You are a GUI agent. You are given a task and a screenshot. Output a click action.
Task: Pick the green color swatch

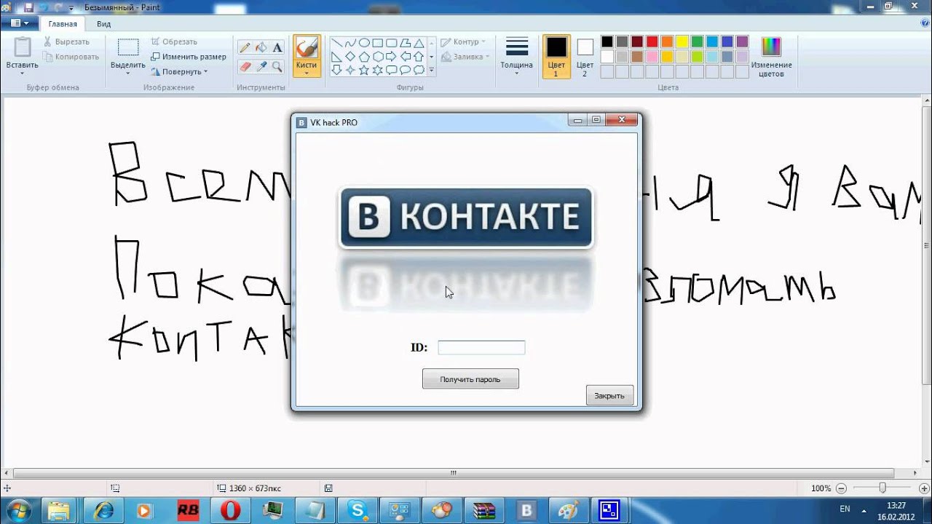pos(697,41)
